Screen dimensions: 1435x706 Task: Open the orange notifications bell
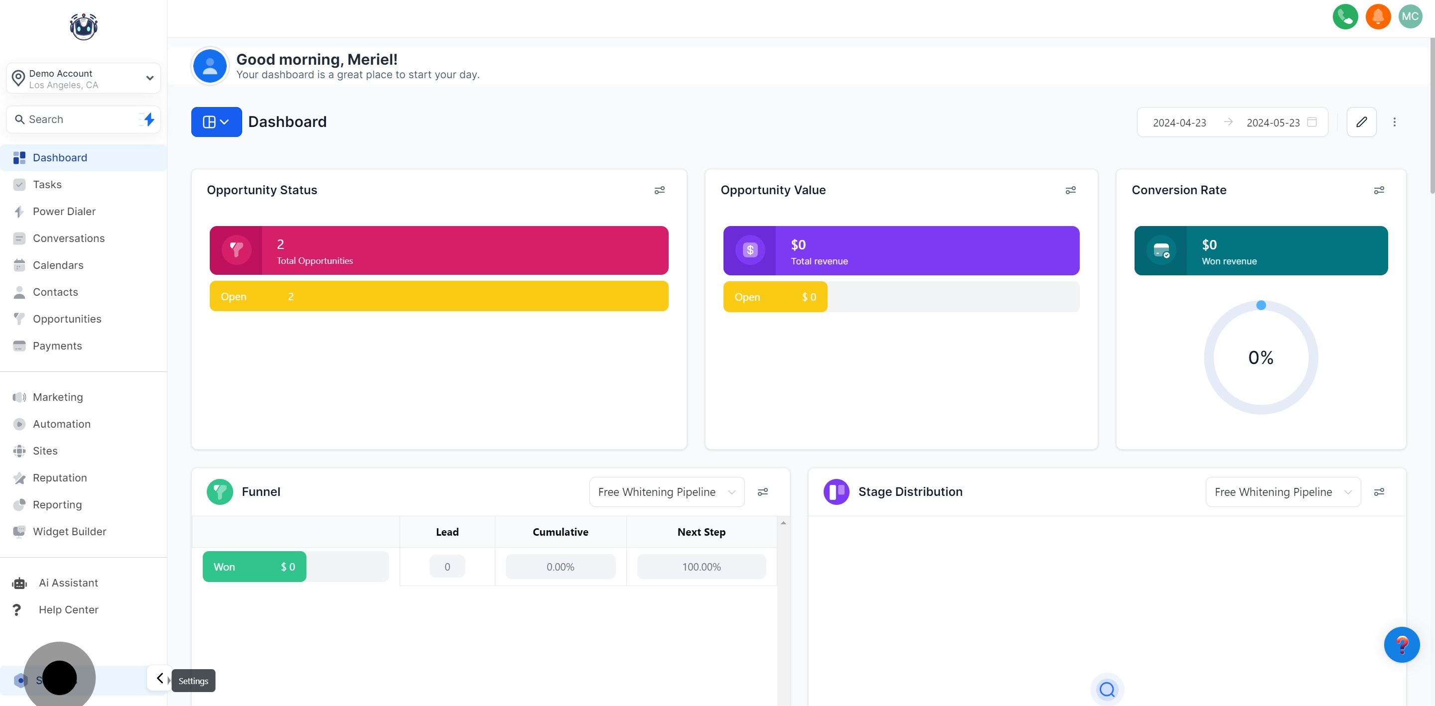(1378, 17)
